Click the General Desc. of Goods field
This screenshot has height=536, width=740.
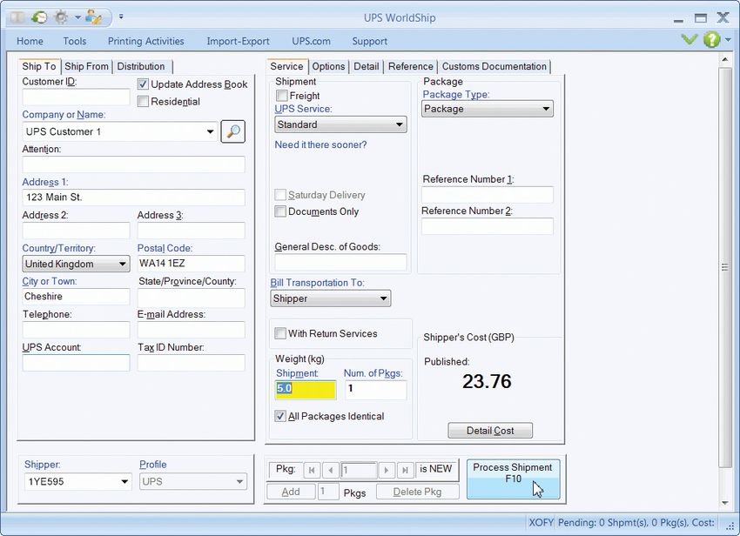[340, 262]
